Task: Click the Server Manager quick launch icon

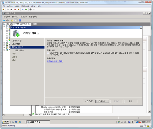Action: pyautogui.click(x=13, y=122)
